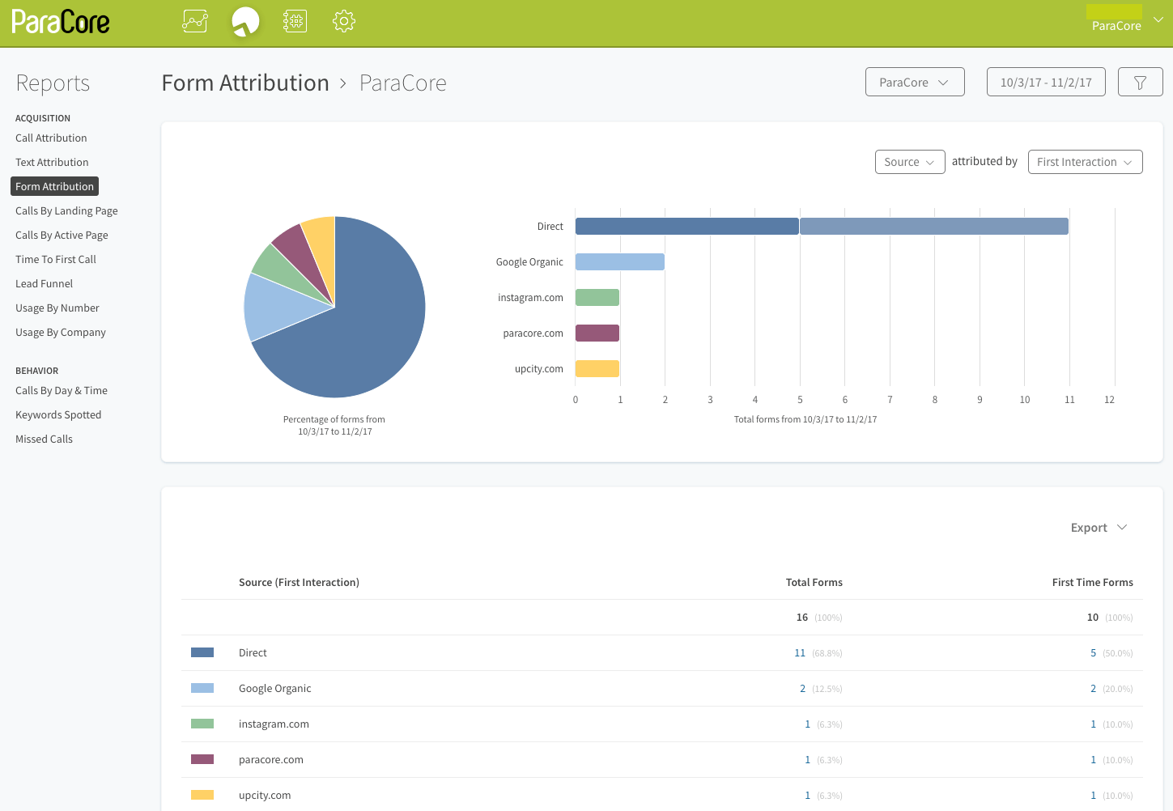Click the Google Organic bar
The height and width of the screenshot is (811, 1173).
(620, 261)
